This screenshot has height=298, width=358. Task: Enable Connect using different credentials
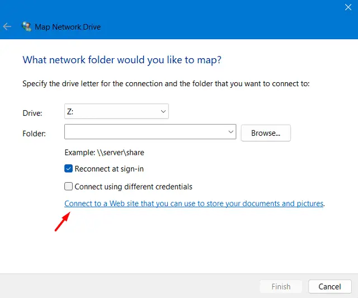point(68,186)
